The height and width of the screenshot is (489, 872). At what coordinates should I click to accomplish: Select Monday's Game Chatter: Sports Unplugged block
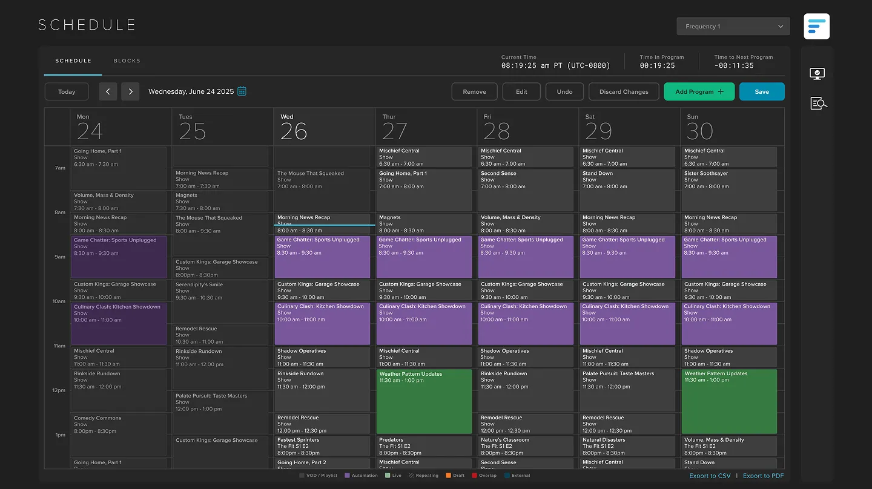tap(119, 257)
